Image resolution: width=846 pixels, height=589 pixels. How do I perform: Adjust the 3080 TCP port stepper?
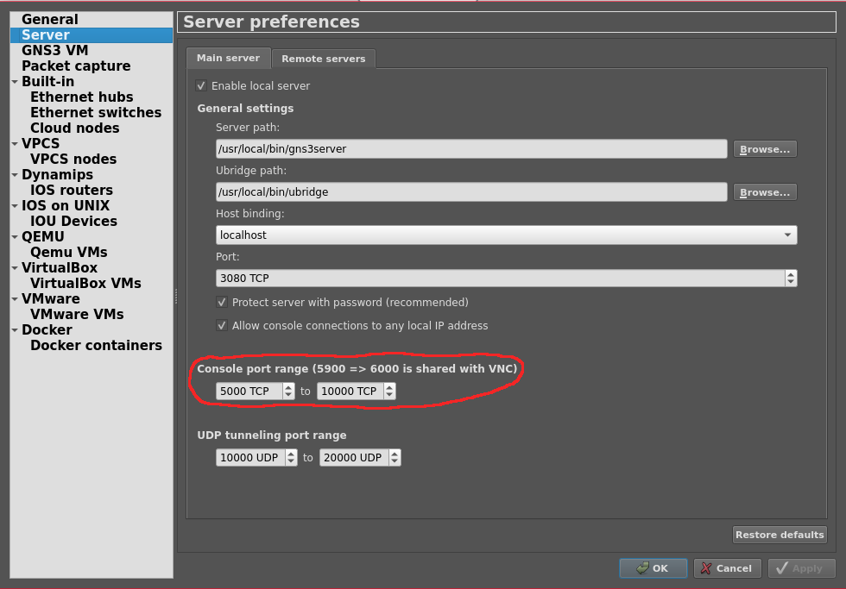coord(790,278)
